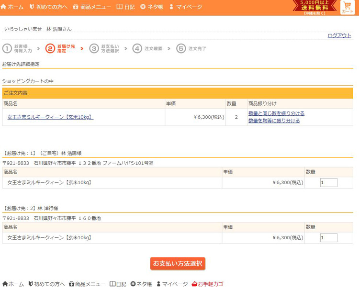Viewport: 359px width, 290px height.
Task: Click address text ファームハヤシ101号室
Action: point(128,163)
